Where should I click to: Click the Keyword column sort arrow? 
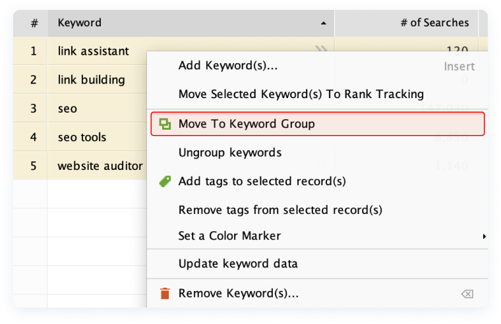(x=324, y=23)
